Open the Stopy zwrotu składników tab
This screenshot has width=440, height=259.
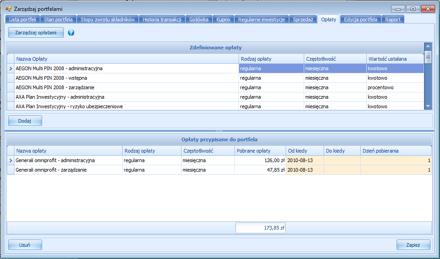[x=108, y=19]
